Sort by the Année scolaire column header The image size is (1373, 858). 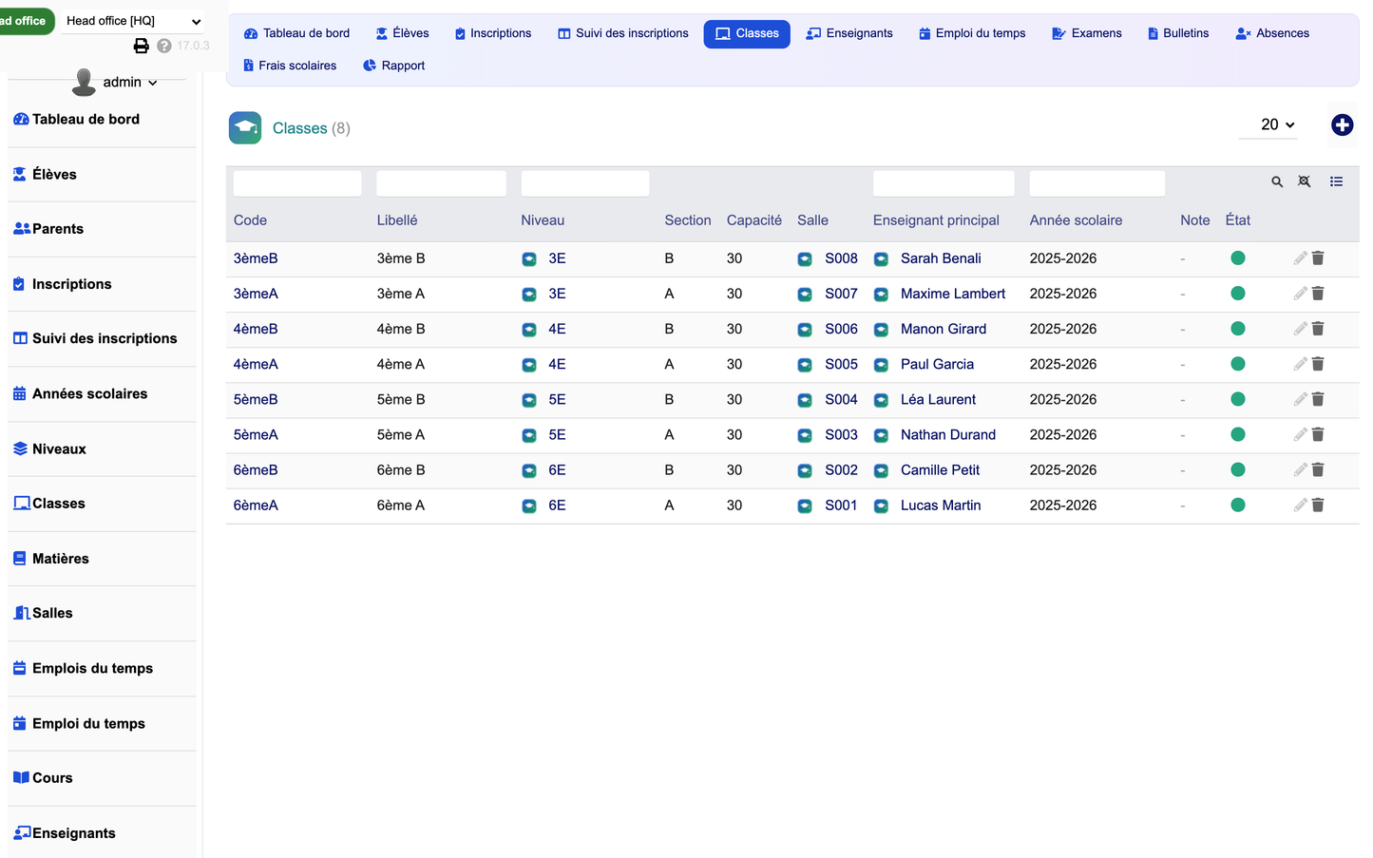click(1076, 220)
